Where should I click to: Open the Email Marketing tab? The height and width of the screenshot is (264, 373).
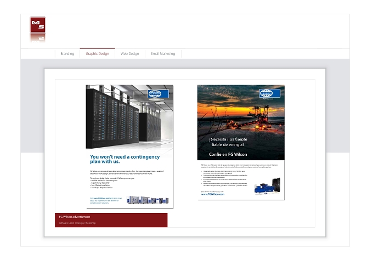[x=163, y=54]
